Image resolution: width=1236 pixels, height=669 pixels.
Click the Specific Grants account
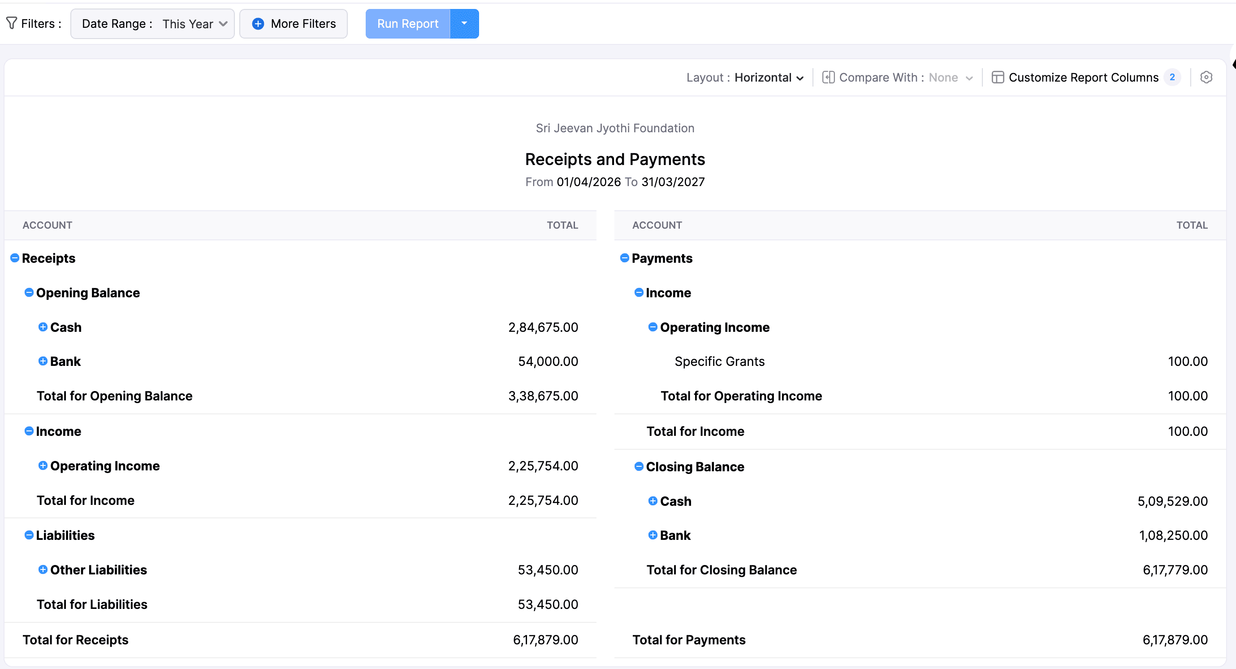(x=719, y=361)
